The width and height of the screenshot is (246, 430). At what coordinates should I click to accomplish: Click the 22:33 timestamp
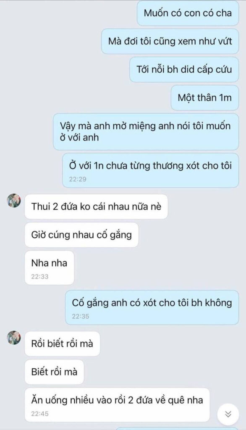point(40,277)
